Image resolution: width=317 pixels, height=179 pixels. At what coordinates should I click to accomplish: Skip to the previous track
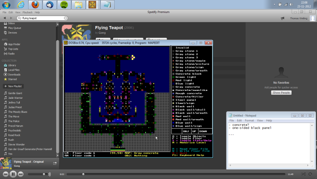pos(6,174)
